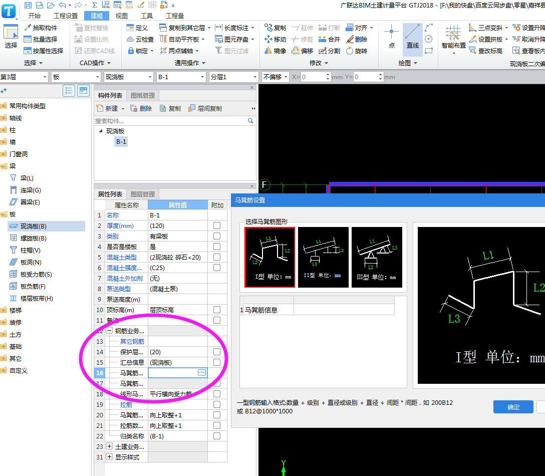
Task: Toggle the 保护层 row attach checkbox
Action: pyautogui.click(x=217, y=352)
